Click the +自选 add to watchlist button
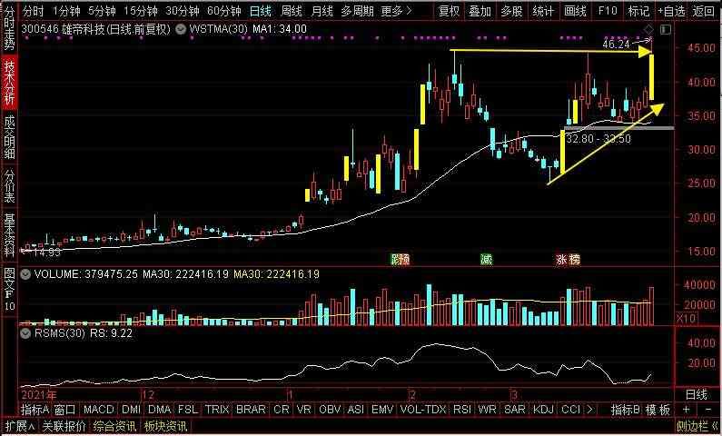 [670, 11]
